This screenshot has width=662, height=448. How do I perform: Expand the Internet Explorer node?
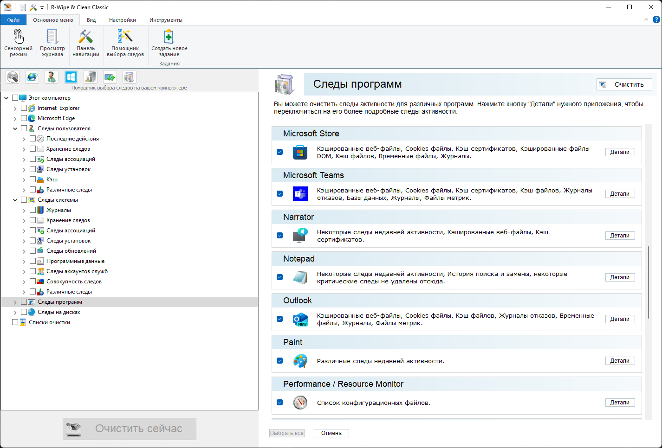(x=15, y=108)
